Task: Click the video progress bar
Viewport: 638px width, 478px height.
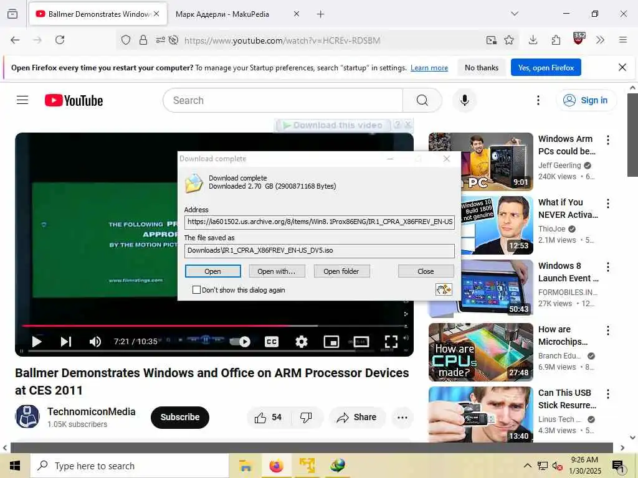Action: (x=214, y=326)
